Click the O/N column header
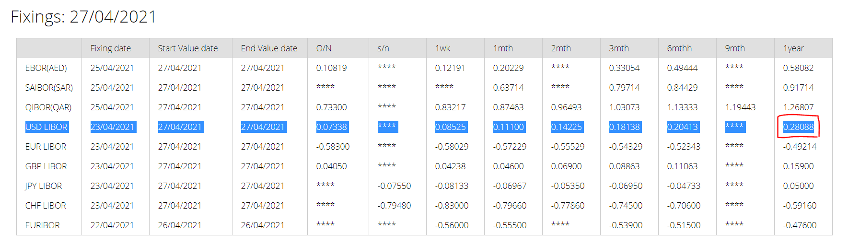The image size is (848, 245). (324, 48)
